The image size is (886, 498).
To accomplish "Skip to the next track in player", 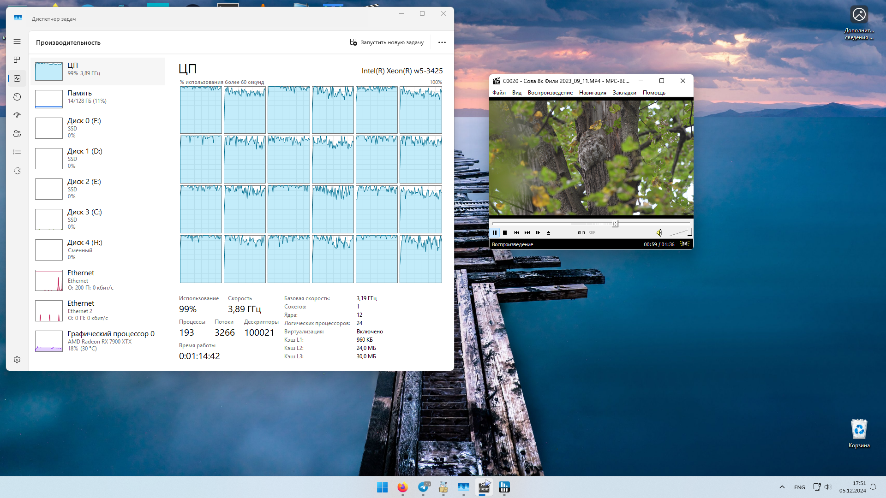I will 527,233.
